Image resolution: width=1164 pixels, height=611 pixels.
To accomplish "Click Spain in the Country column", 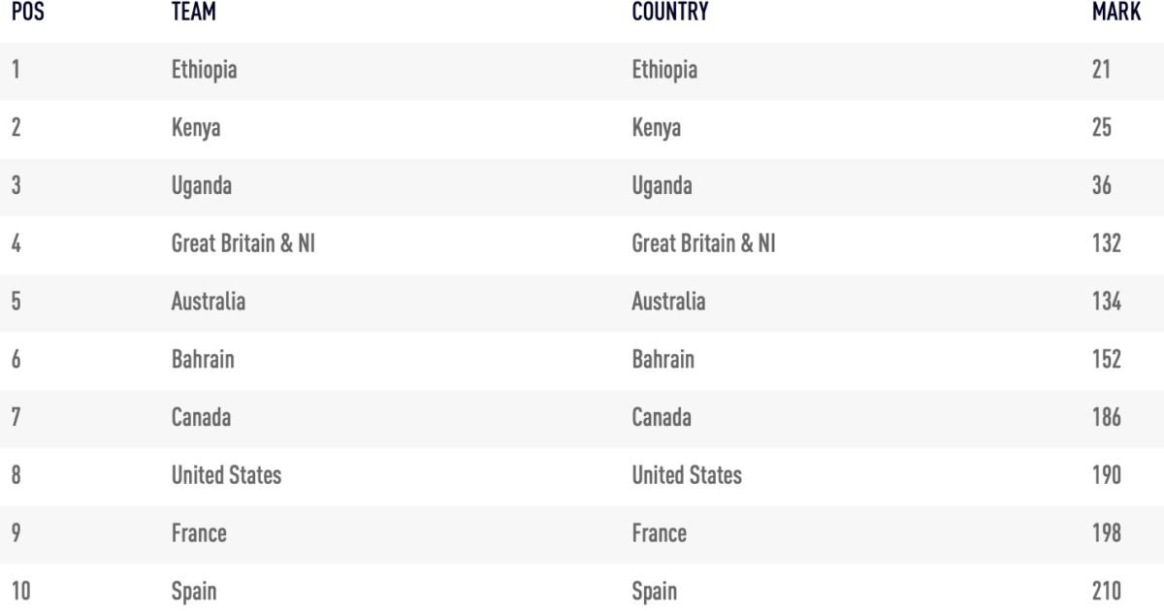I will (x=655, y=592).
